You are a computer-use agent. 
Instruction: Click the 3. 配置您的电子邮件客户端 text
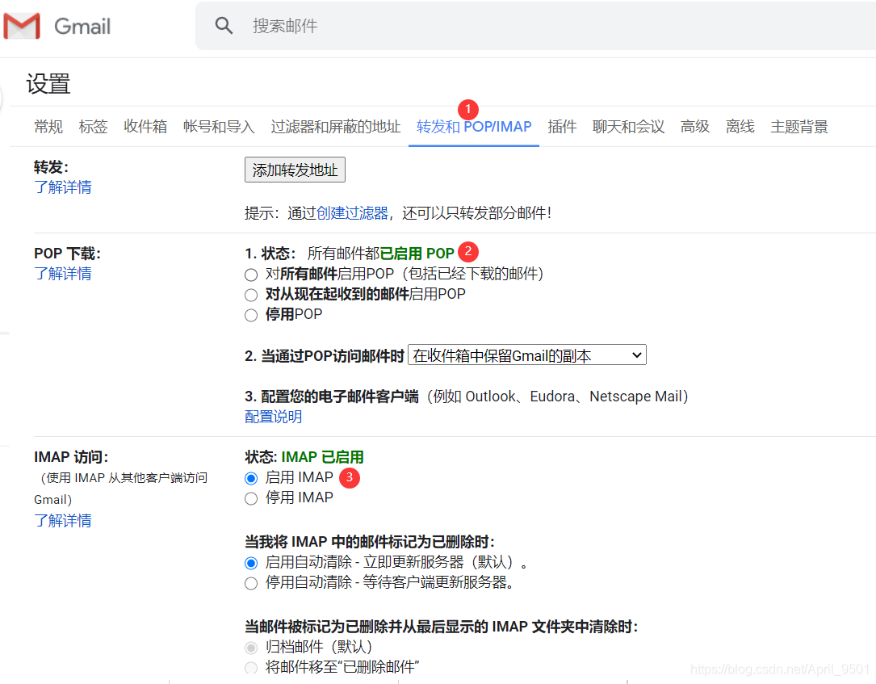coord(331,397)
